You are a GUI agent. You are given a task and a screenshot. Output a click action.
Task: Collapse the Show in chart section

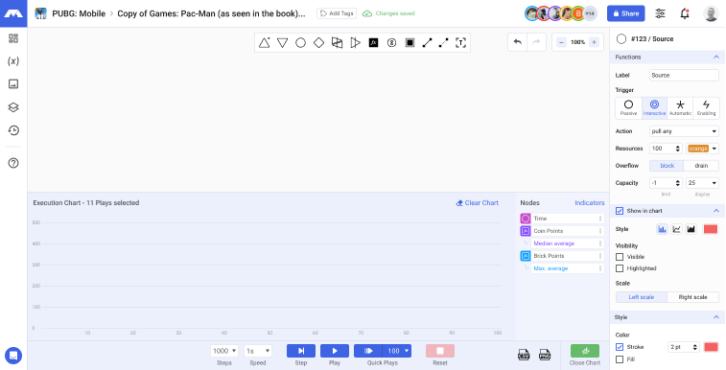(x=716, y=211)
